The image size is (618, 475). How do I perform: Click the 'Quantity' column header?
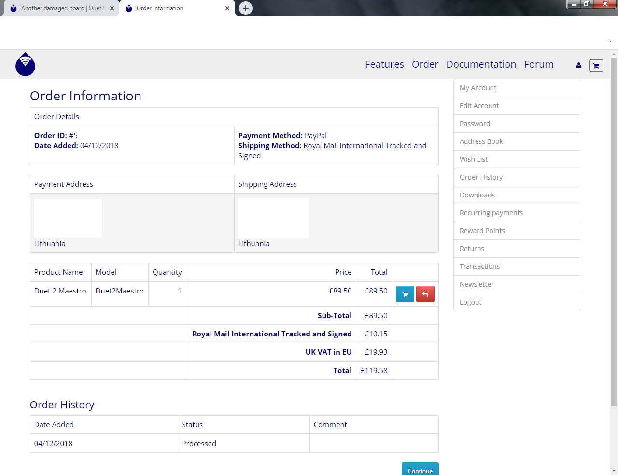167,272
